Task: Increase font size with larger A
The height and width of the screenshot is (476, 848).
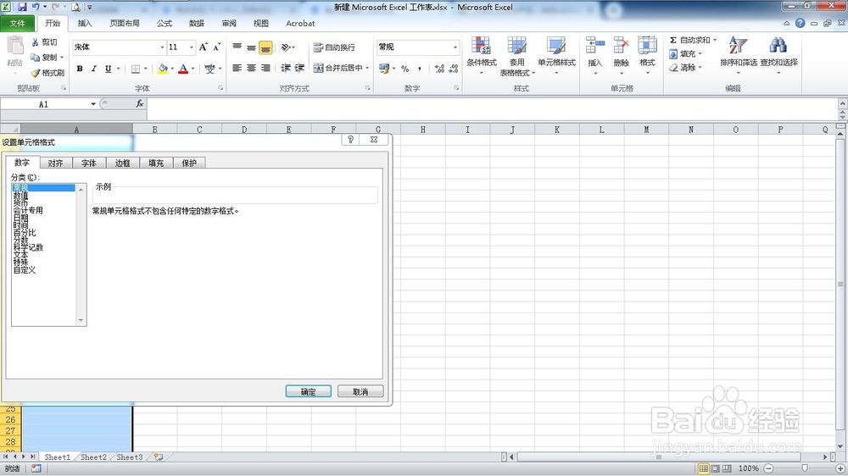Action: [x=204, y=47]
